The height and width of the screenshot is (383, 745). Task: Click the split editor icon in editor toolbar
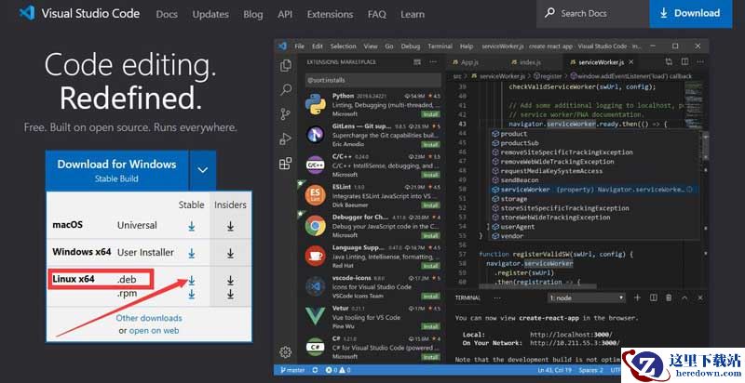(684, 62)
